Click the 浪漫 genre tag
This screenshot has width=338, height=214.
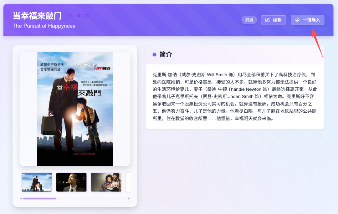249,20
